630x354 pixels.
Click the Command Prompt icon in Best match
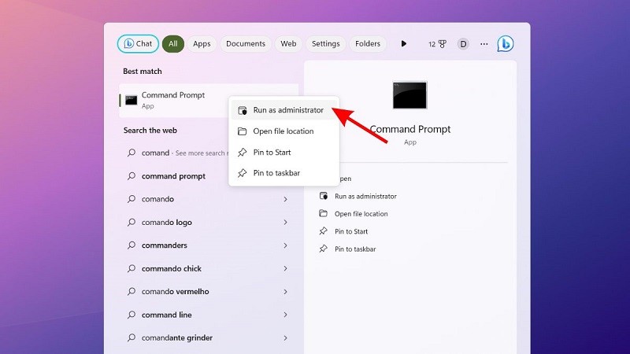coord(131,100)
